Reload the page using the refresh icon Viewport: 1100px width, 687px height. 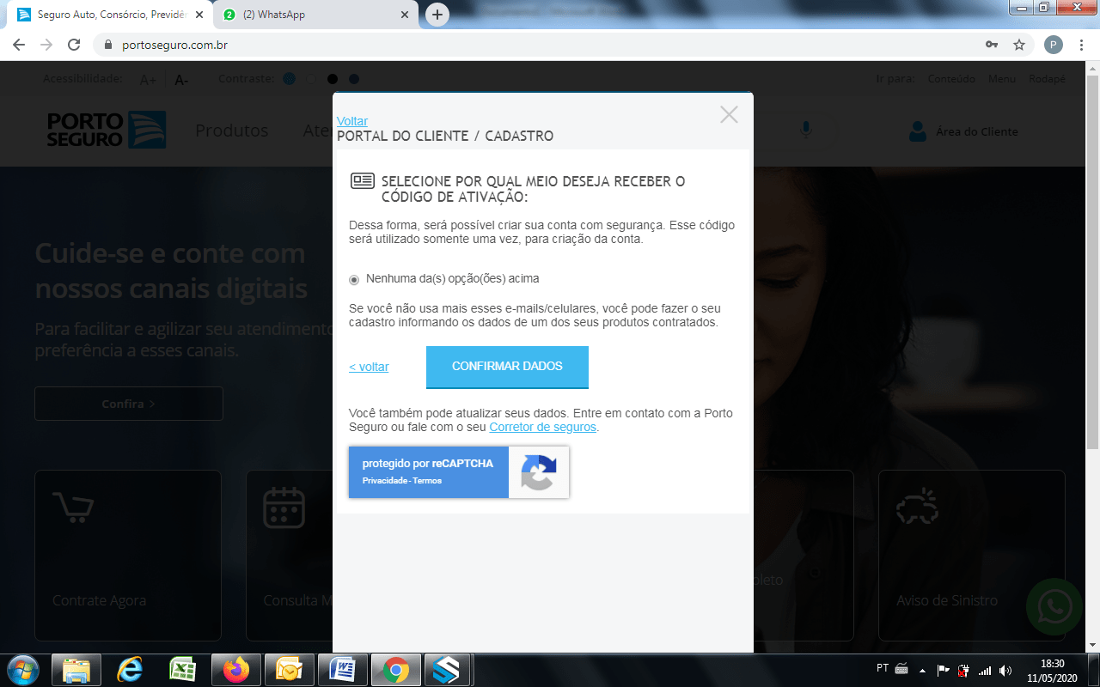click(74, 45)
